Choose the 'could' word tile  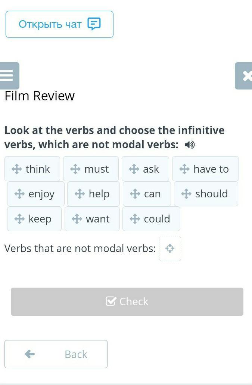coord(151,219)
